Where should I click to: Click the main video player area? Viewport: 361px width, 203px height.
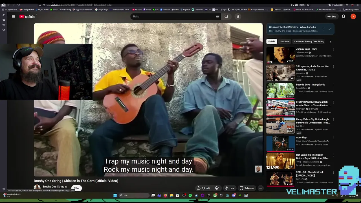click(x=148, y=100)
